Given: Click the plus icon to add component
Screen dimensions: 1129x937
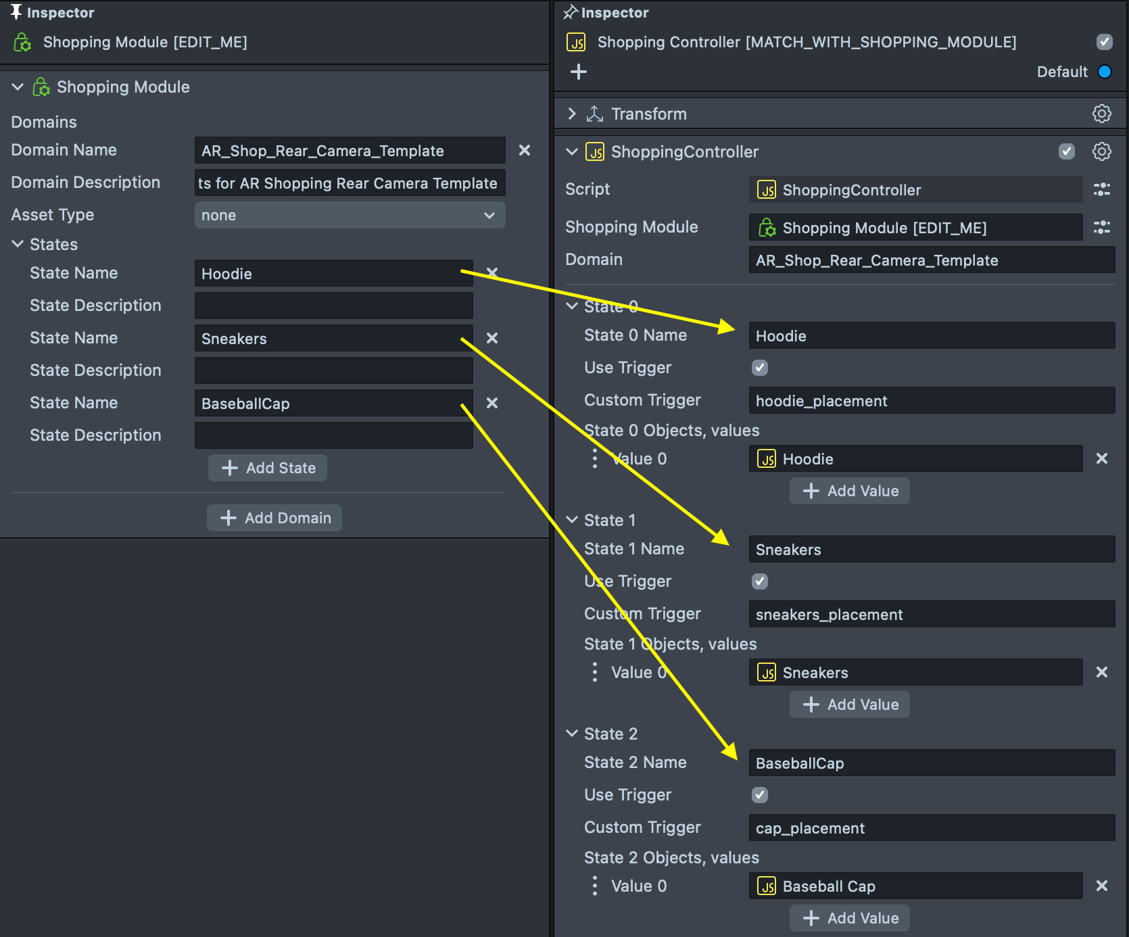Looking at the screenshot, I should 579,72.
